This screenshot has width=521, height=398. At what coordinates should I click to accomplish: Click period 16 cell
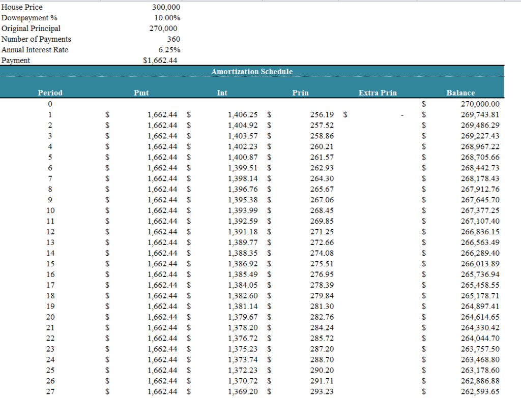point(50,274)
